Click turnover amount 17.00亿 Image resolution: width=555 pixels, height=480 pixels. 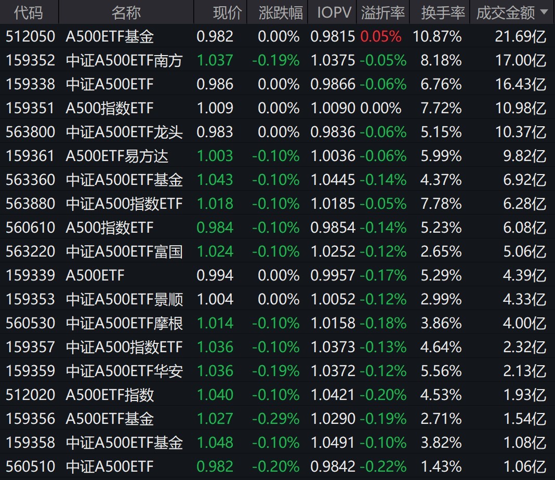click(521, 60)
